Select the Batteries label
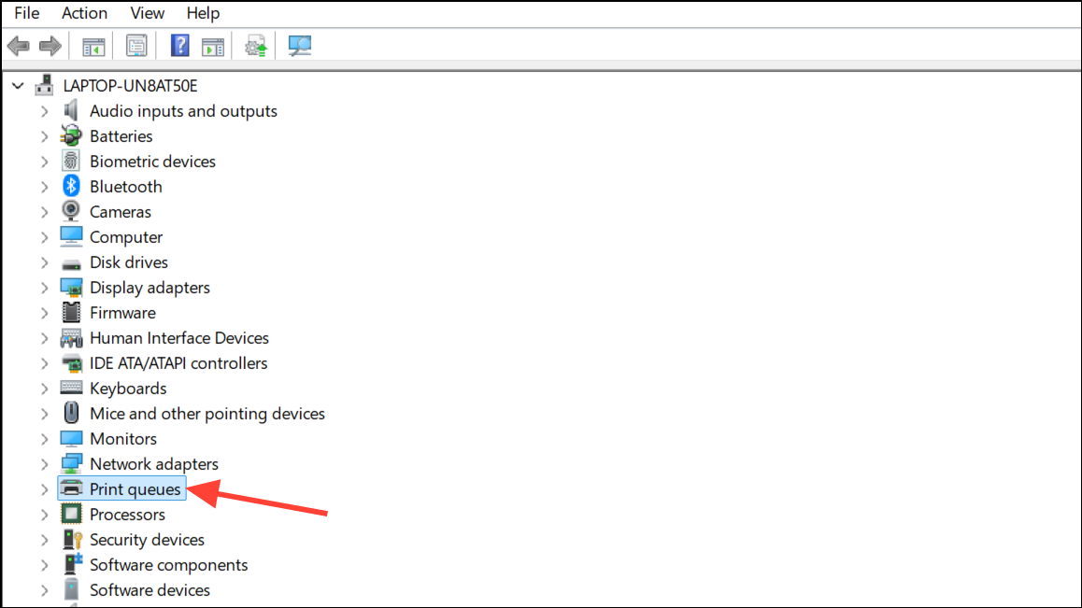The height and width of the screenshot is (608, 1082). (x=121, y=136)
